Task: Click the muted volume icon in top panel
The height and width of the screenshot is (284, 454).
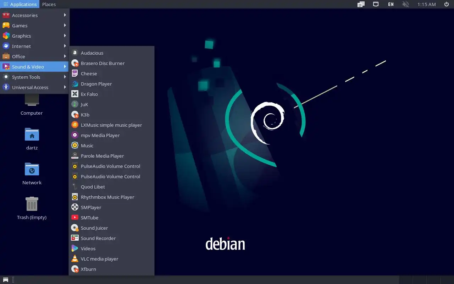Action: click(406, 4)
